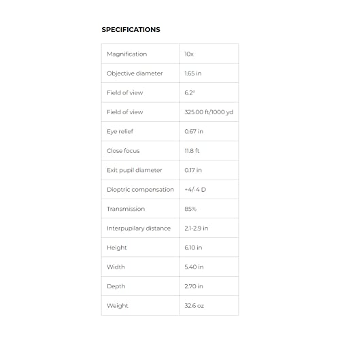Viewport: 340px width, 340px height.
Task: Select the Dioptric compensation label
Action: [x=140, y=190]
